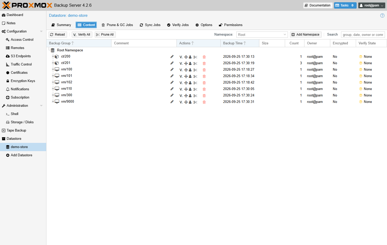Collapse the Administration section
The image size is (387, 245).
coord(41,106)
